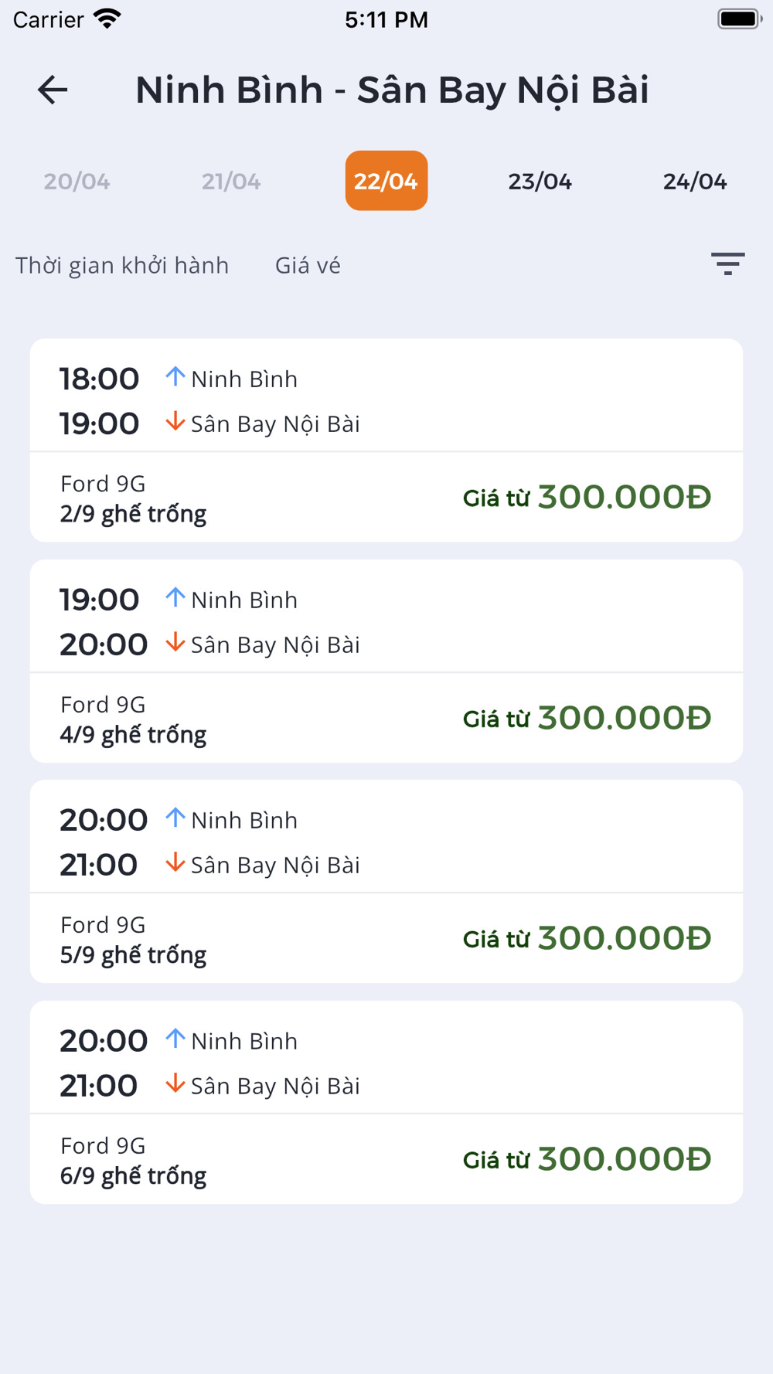773x1374 pixels.
Task: Pick the trip with 5/9 ghế trống
Action: point(386,882)
